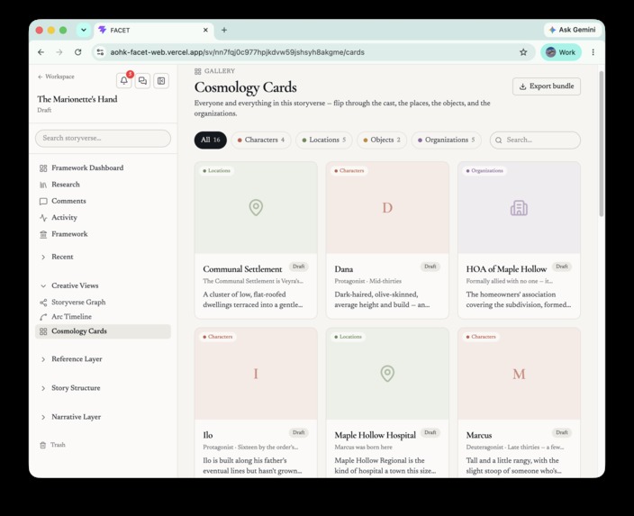Filter cards by Organizations
The height and width of the screenshot is (516, 634).
point(447,140)
